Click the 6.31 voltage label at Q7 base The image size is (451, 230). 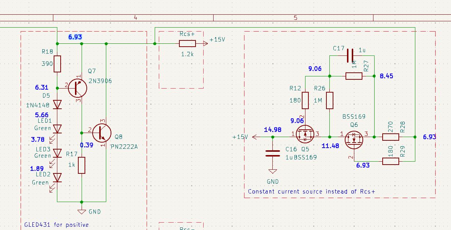pyautogui.click(x=42, y=87)
